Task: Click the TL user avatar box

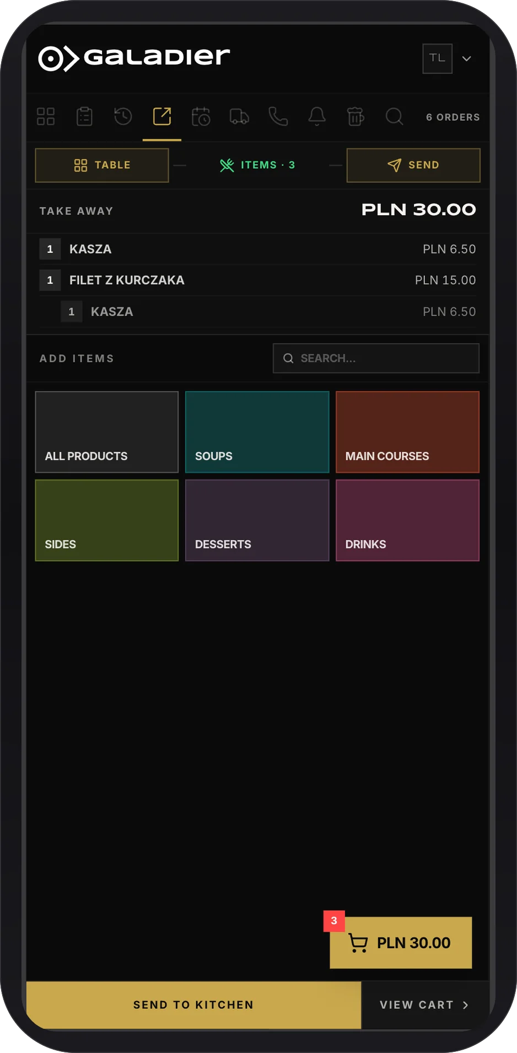Action: (x=438, y=59)
